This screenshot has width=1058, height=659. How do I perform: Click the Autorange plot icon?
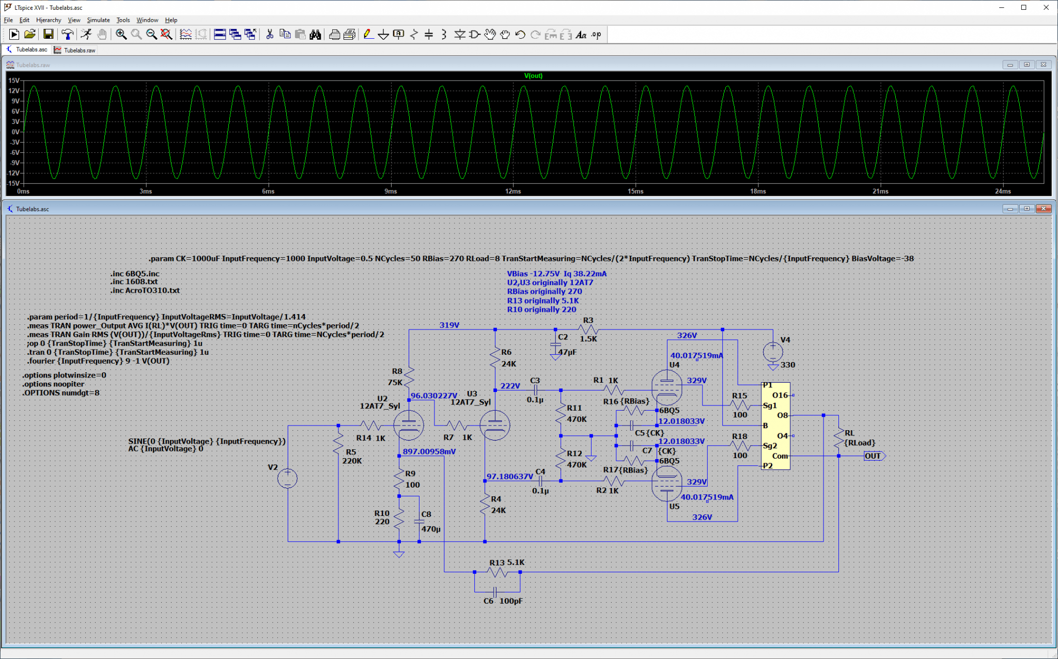pos(185,35)
